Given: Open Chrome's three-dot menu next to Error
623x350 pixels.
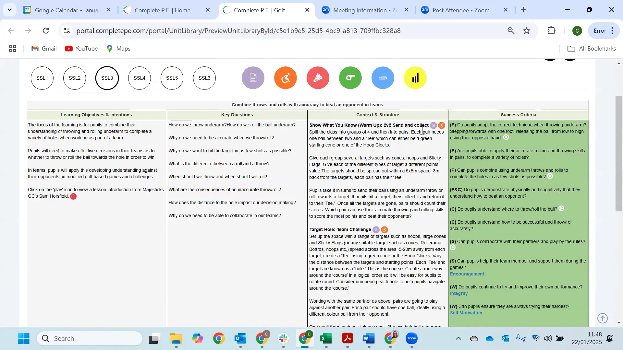Looking at the screenshot, I should [x=612, y=31].
